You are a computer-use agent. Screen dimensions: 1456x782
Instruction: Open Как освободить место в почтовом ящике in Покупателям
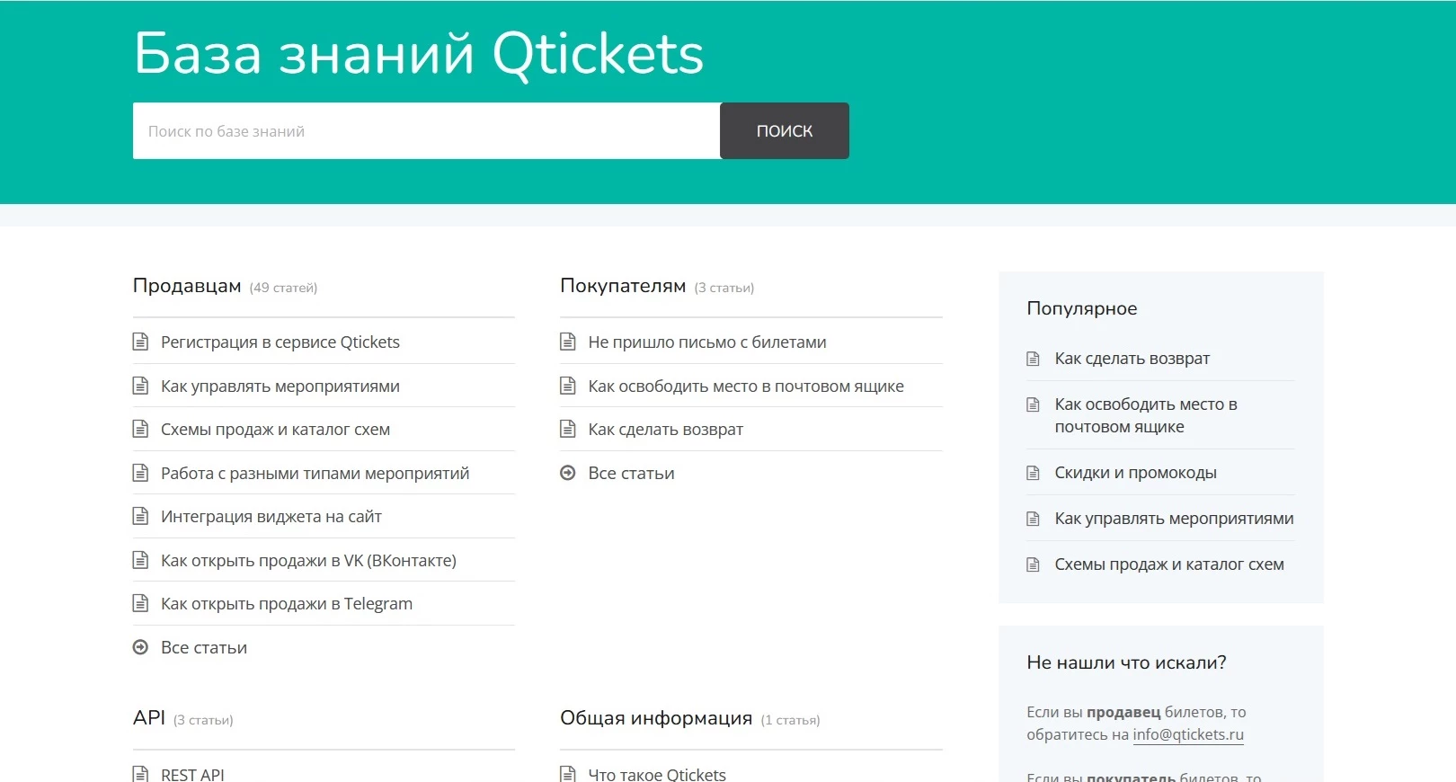pyautogui.click(x=746, y=386)
